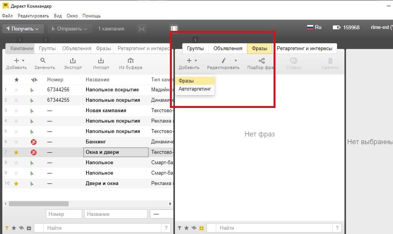Click the horizontal scrollbar thumb in campaigns table
Image resolution: width=393 pixels, height=234 pixels.
coord(39,204)
